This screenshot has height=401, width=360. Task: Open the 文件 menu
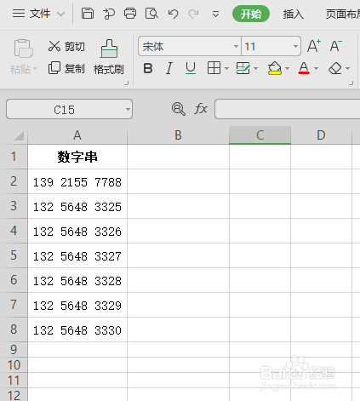(31, 14)
